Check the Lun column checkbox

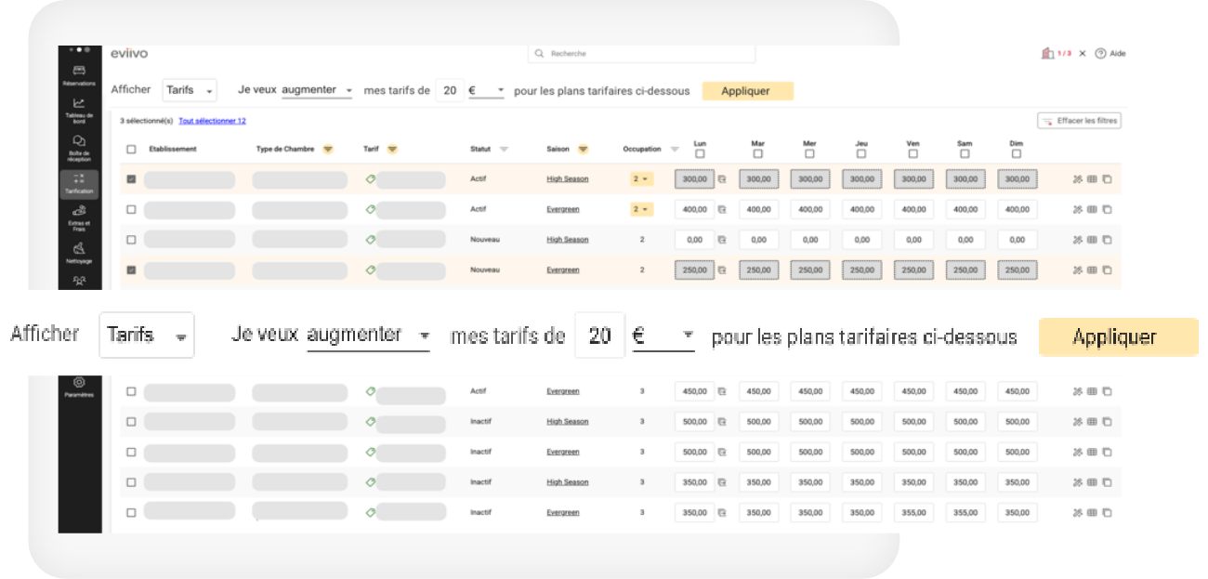[x=700, y=154]
